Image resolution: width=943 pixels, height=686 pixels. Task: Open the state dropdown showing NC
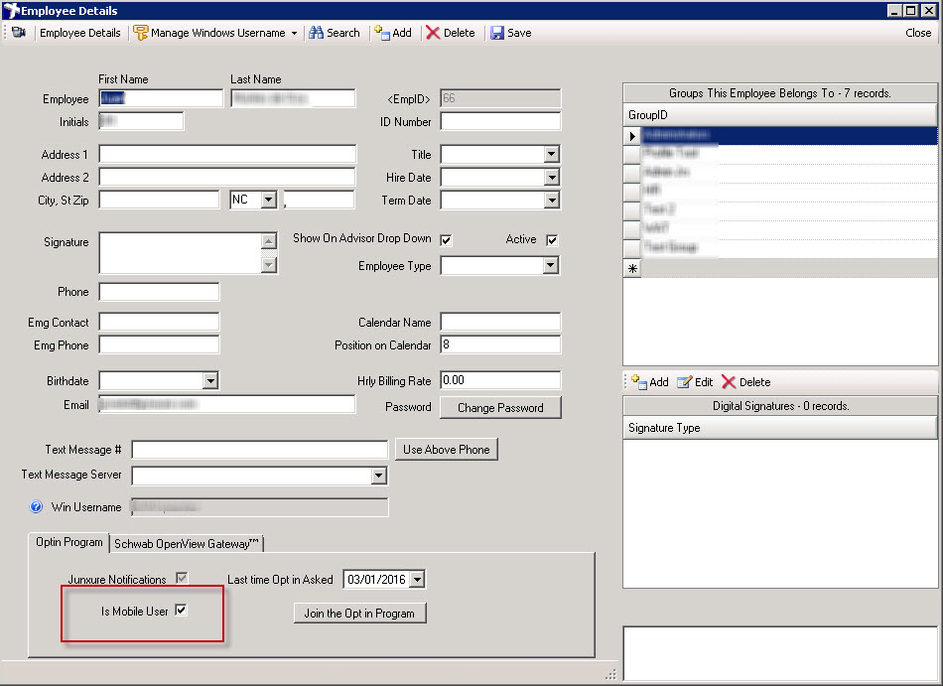269,200
